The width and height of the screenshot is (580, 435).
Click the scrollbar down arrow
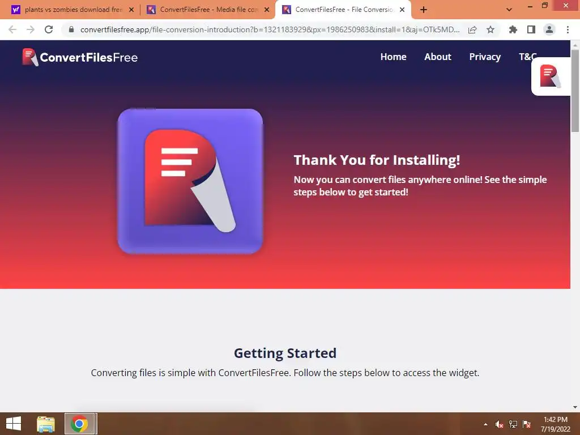point(575,407)
